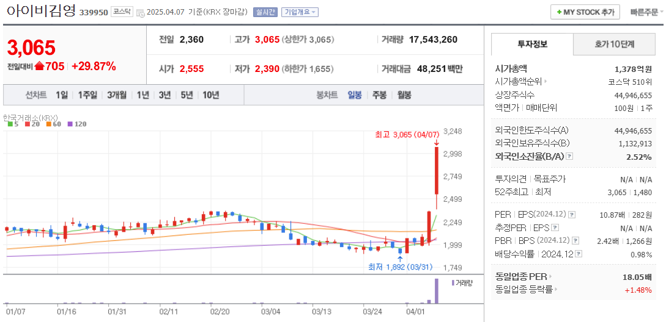Open the 기업개요 dropdown
The width and height of the screenshot is (666, 322).
pos(300,12)
